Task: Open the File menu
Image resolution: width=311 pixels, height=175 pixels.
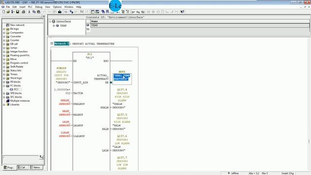Action: pyautogui.click(x=8, y=7)
